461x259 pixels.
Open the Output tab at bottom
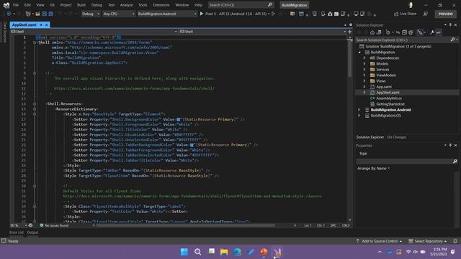click(32, 232)
